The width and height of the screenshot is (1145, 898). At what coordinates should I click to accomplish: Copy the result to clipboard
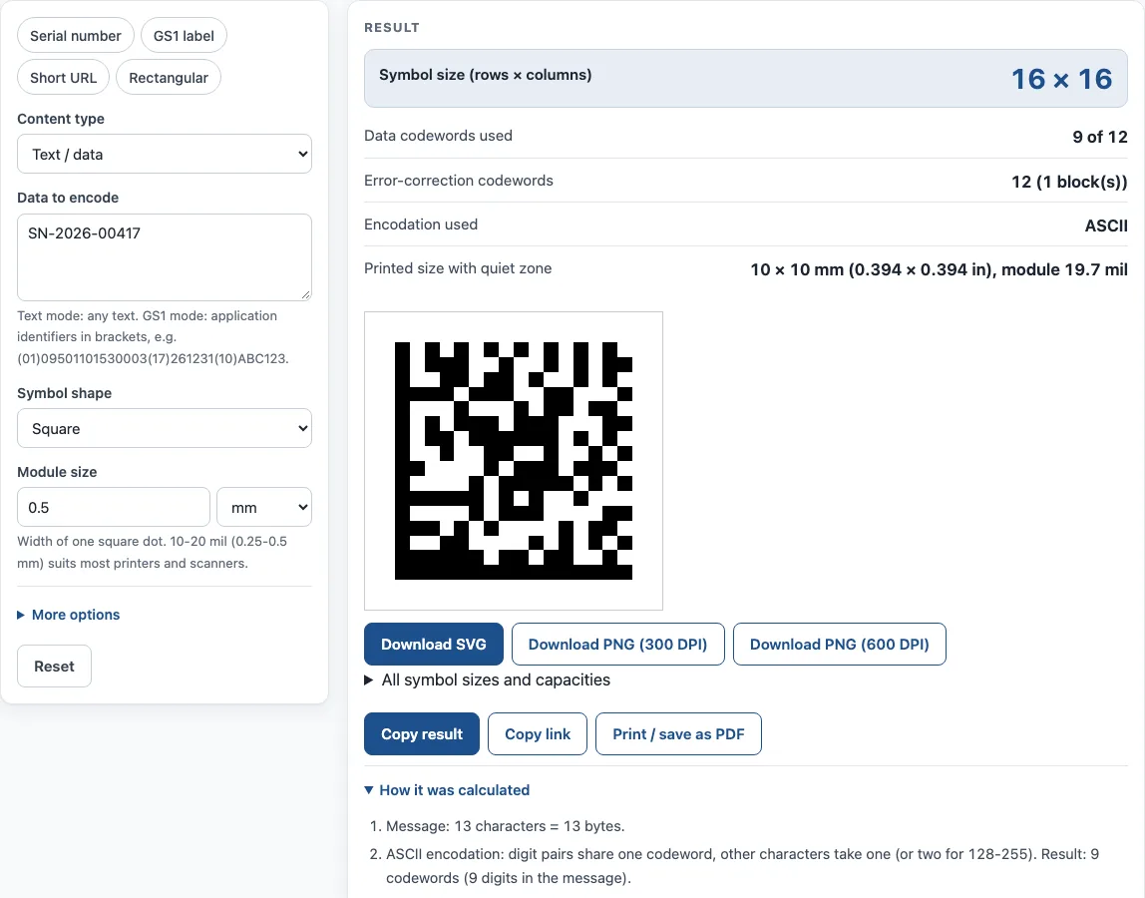click(x=422, y=734)
